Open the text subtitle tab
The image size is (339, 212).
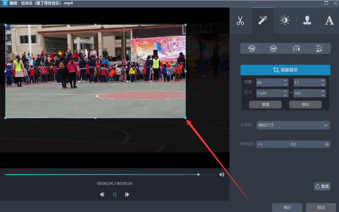[x=329, y=21]
